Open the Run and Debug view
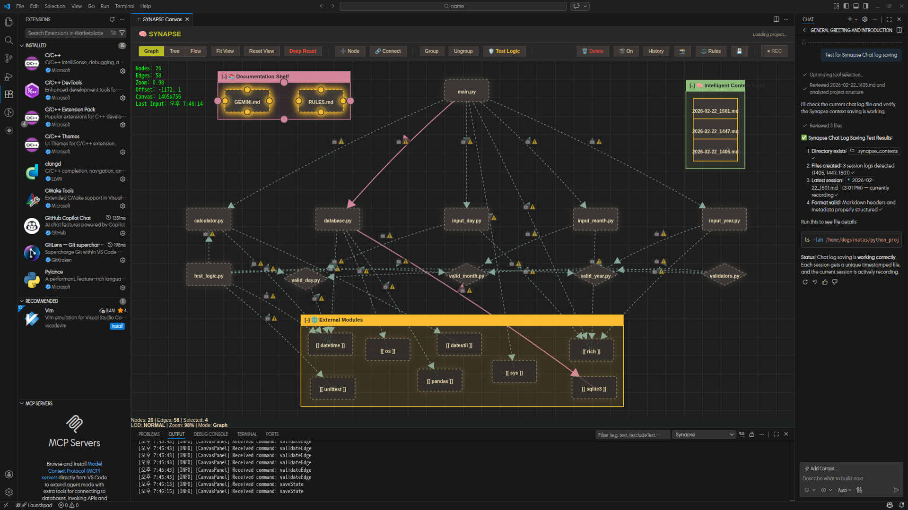The width and height of the screenshot is (908, 510). [x=9, y=76]
